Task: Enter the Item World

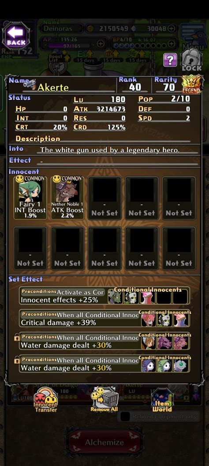Action: coord(162,401)
